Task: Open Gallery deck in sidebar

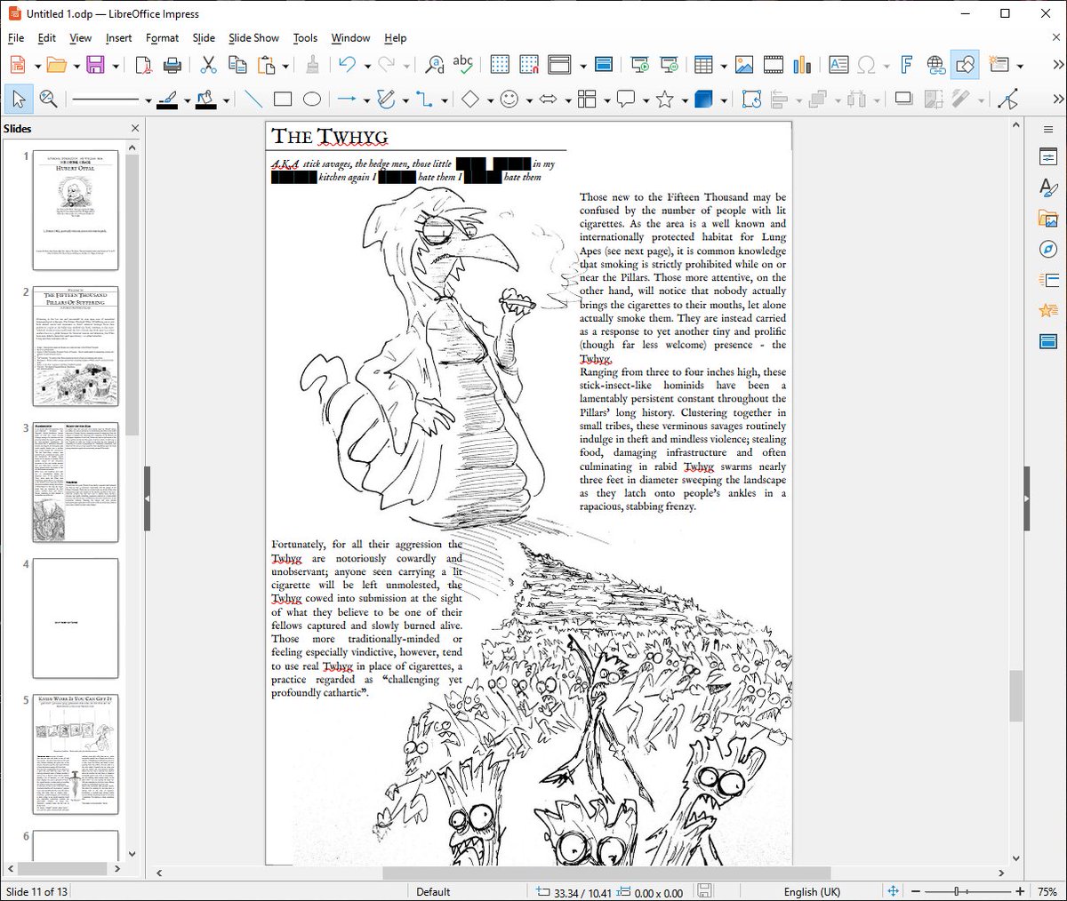Action: 1047,219
